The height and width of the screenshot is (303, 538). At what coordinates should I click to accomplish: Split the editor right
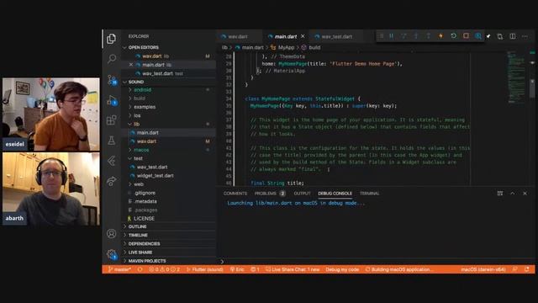(x=512, y=36)
